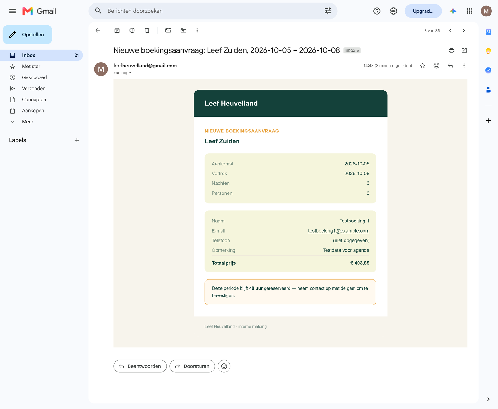The width and height of the screenshot is (498, 409).
Task: Open Contacts side panel
Action: 488,90
